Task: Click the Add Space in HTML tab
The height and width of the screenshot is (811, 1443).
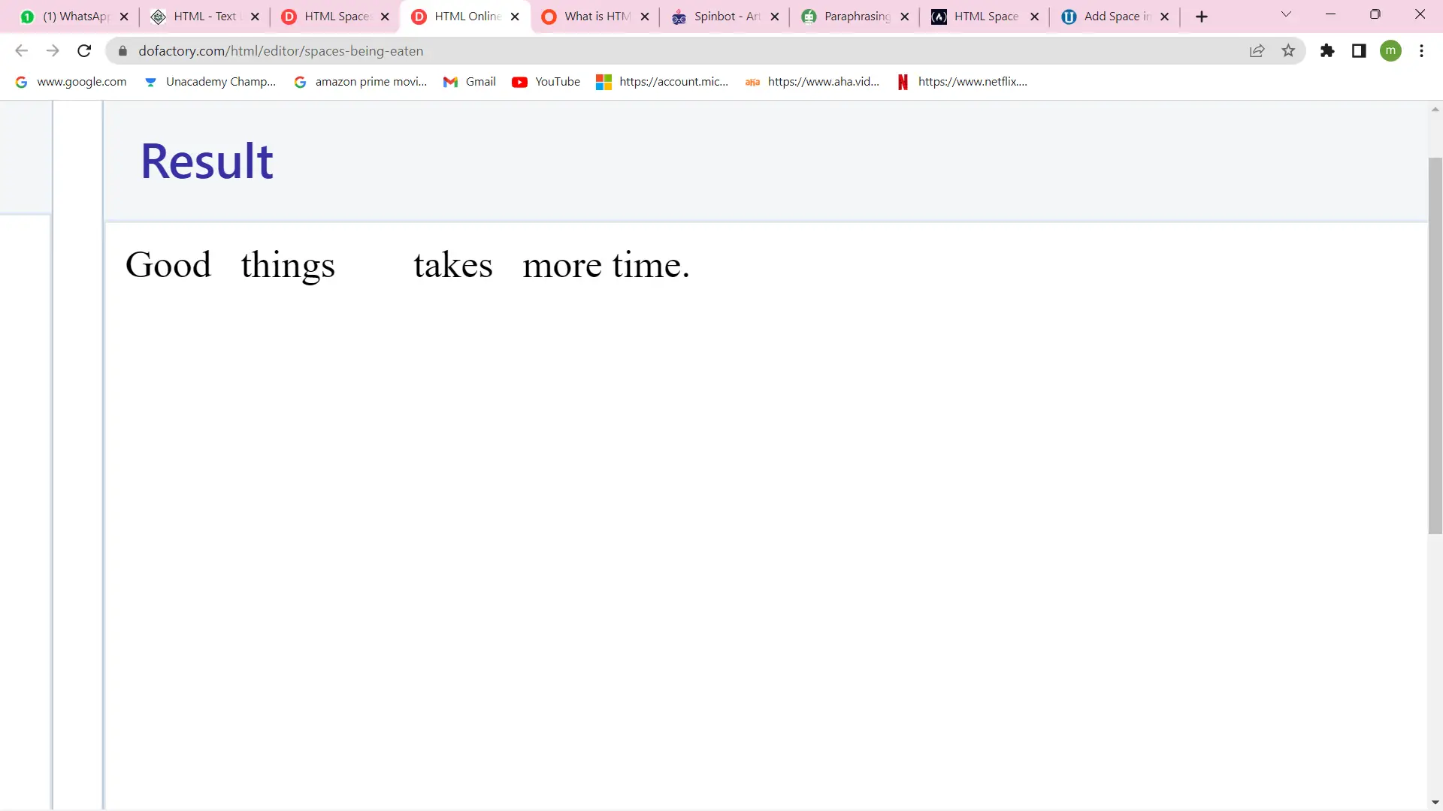Action: [1115, 16]
